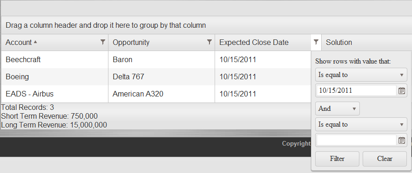Viewport: 412px width, 173px height.
Task: Sort by Expected Close Date column header
Action: (x=254, y=42)
